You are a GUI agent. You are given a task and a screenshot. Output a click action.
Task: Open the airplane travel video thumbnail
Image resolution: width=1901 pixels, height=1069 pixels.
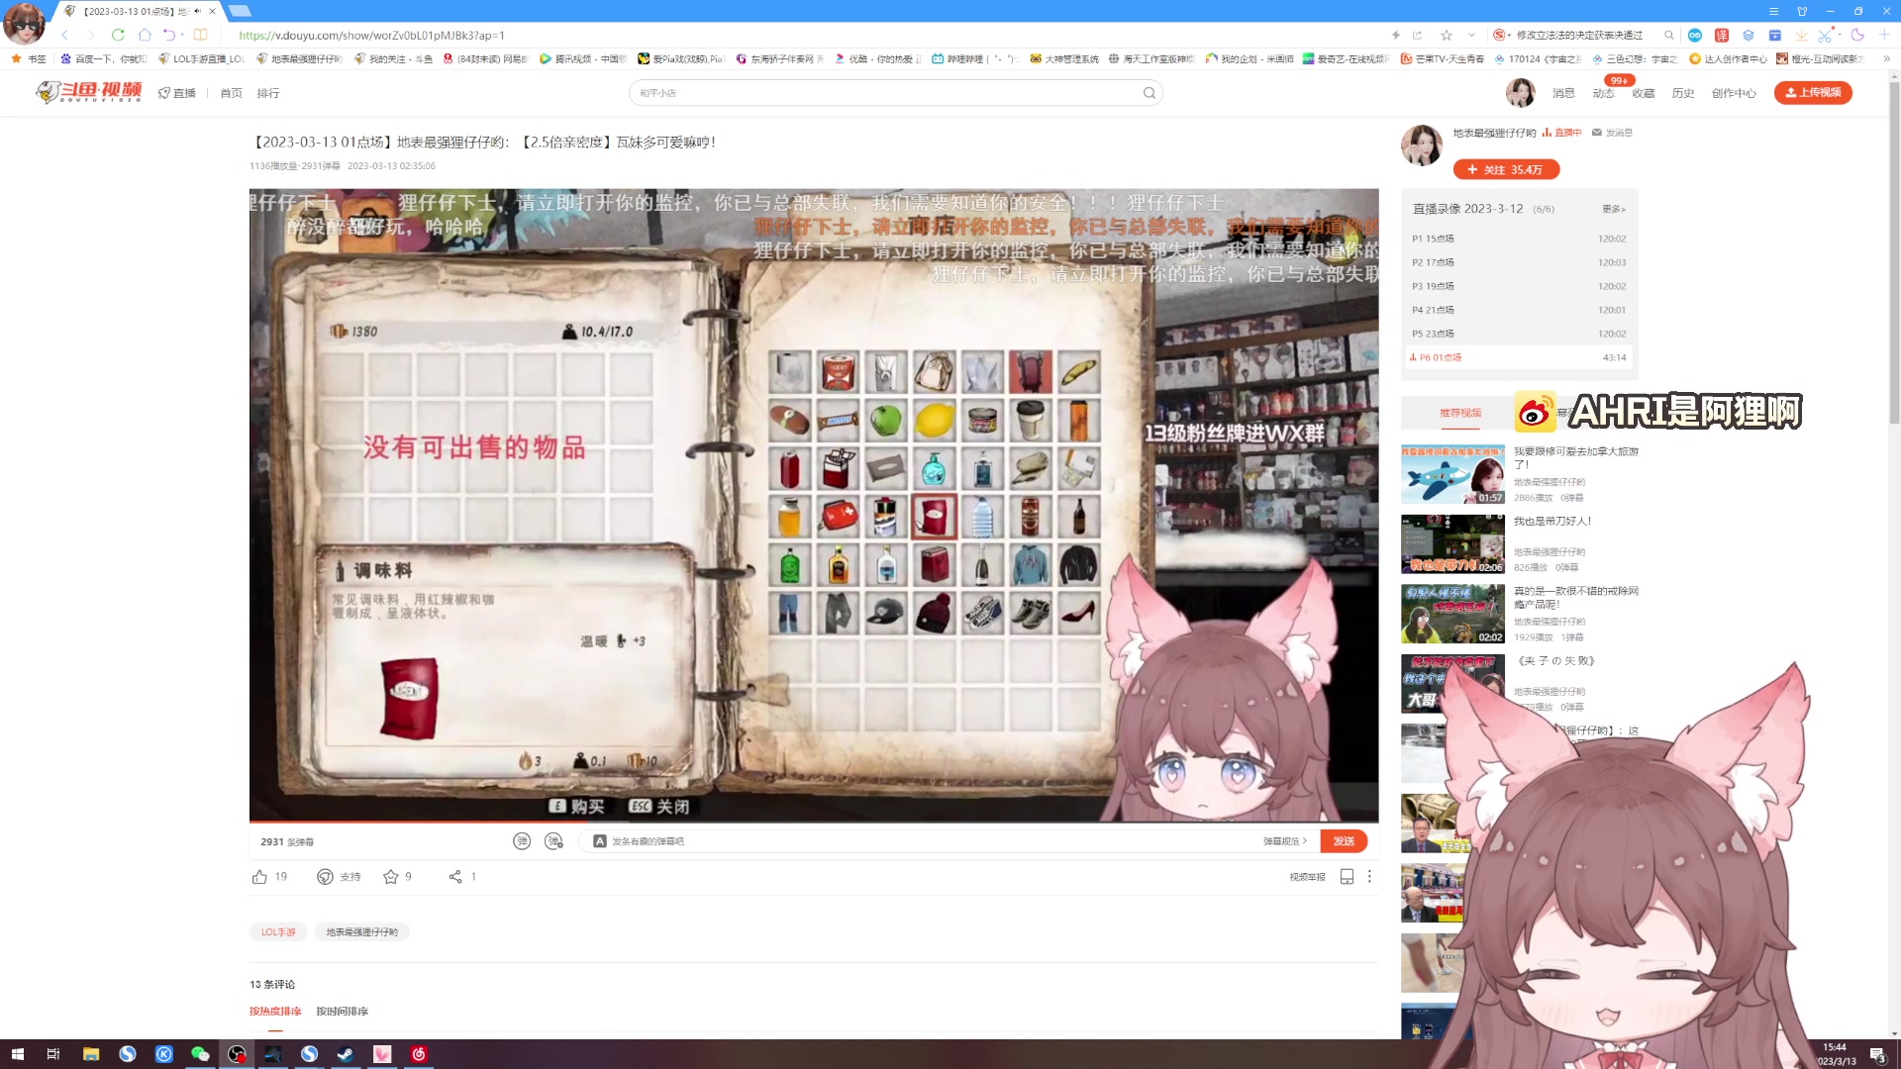(1451, 474)
